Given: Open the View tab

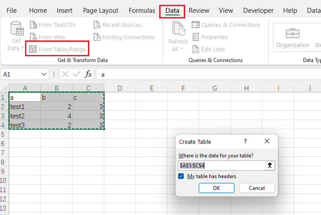Looking at the screenshot, I should 226,11.
